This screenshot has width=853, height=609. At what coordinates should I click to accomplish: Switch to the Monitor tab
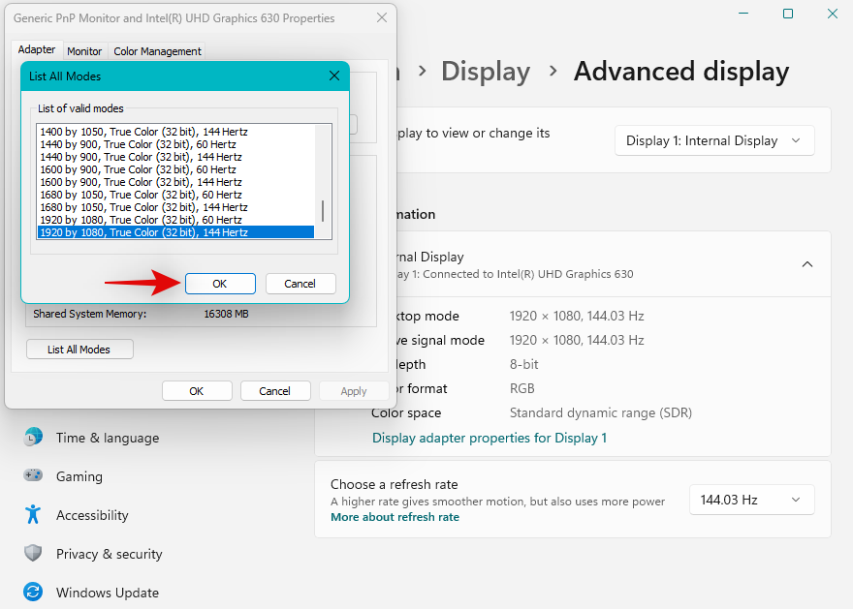point(84,51)
